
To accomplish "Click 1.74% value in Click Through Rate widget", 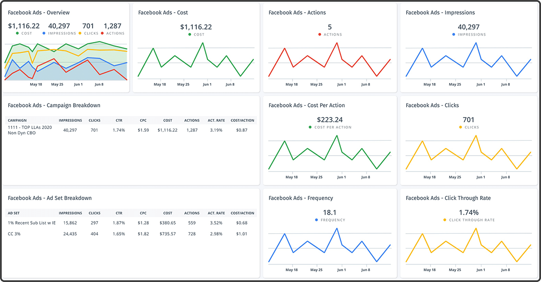I will point(468,213).
